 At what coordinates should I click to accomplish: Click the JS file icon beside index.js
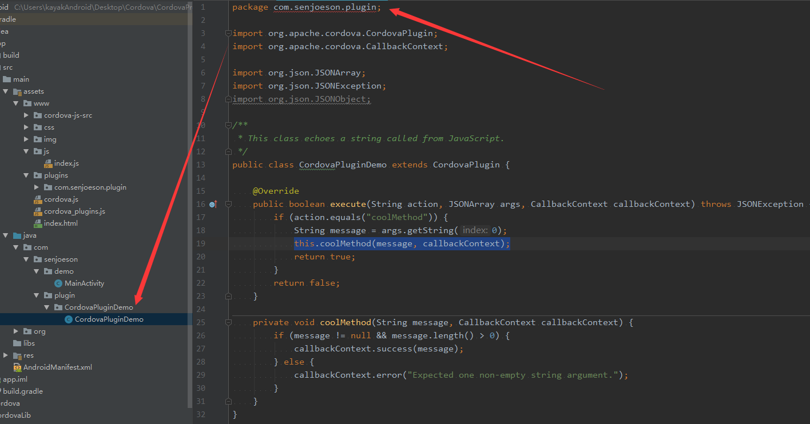(48, 163)
